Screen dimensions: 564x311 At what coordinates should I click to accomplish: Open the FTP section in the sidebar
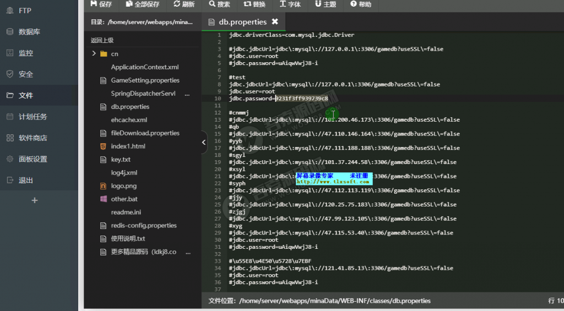click(25, 11)
